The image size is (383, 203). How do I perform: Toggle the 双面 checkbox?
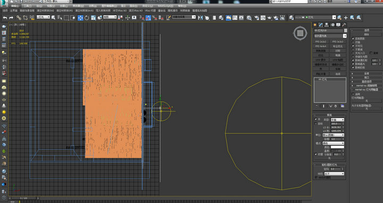pyautogui.click(x=353, y=42)
